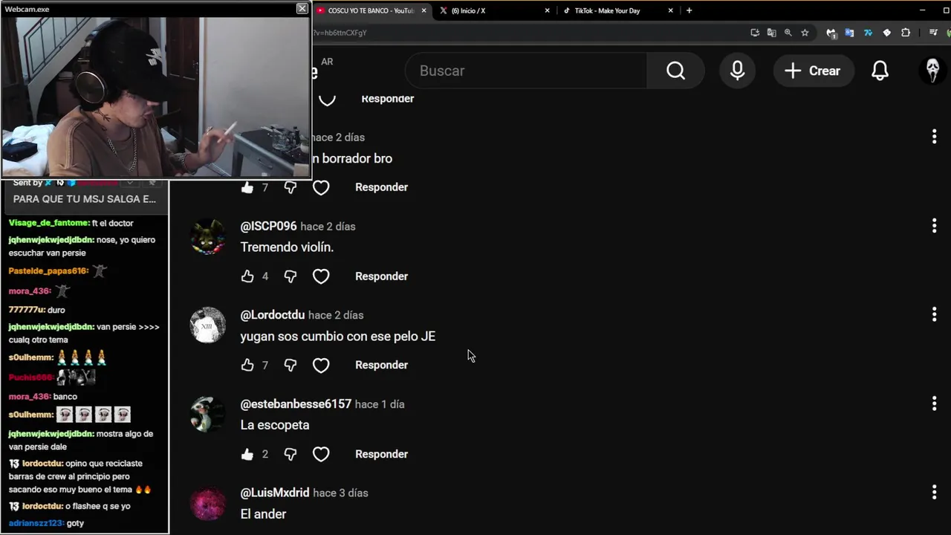Click Responder under 'yugan sos cumbio' comment
951x535 pixels.
click(x=381, y=365)
